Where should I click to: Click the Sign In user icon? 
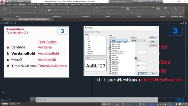pyautogui.click(x=137, y=1)
